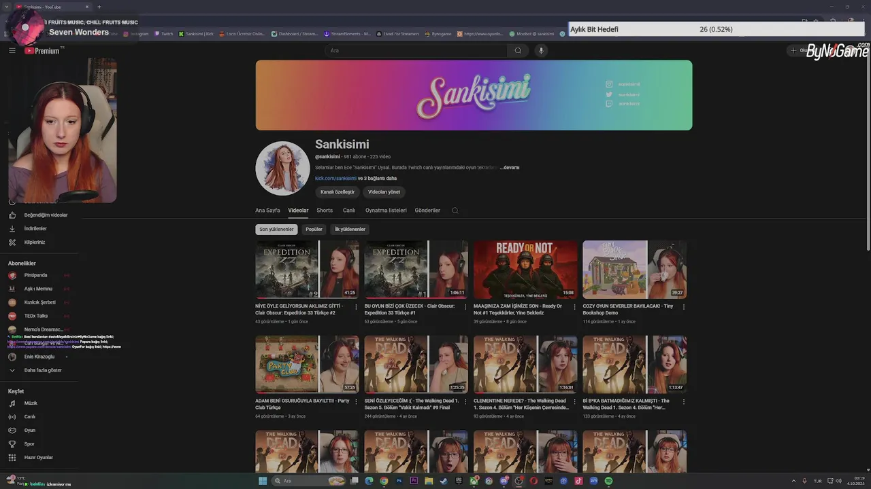Open Kızılcık Şerbeti subscription channel
This screenshot has height=489, width=871.
pos(41,302)
